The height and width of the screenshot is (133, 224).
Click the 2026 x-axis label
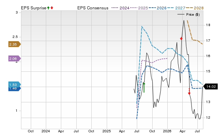coord(167,131)
